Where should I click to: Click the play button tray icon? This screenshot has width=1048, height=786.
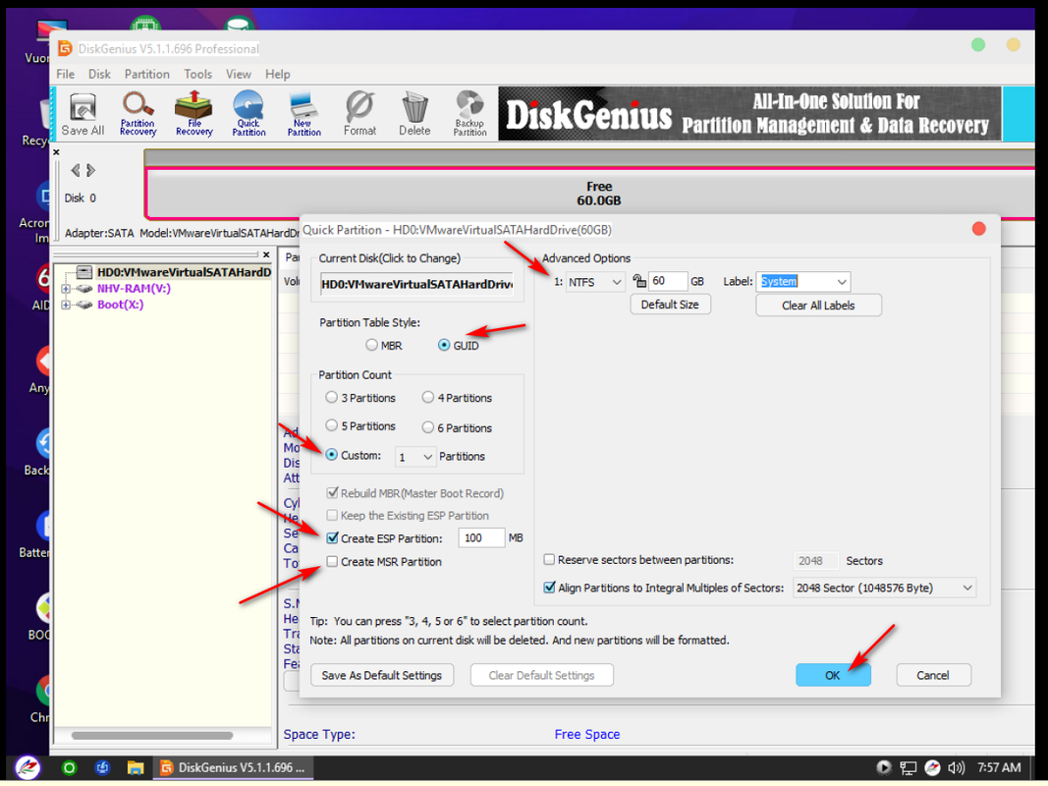(884, 767)
